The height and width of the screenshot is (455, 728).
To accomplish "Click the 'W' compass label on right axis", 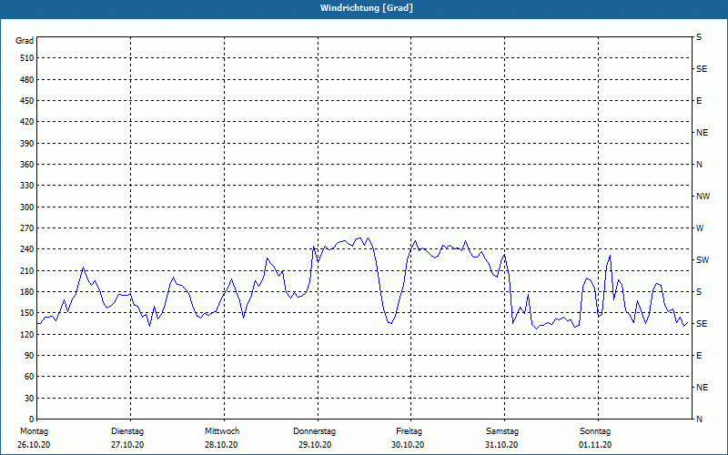I will [700, 228].
